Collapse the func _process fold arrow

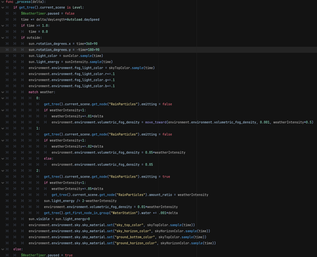[3, 2]
